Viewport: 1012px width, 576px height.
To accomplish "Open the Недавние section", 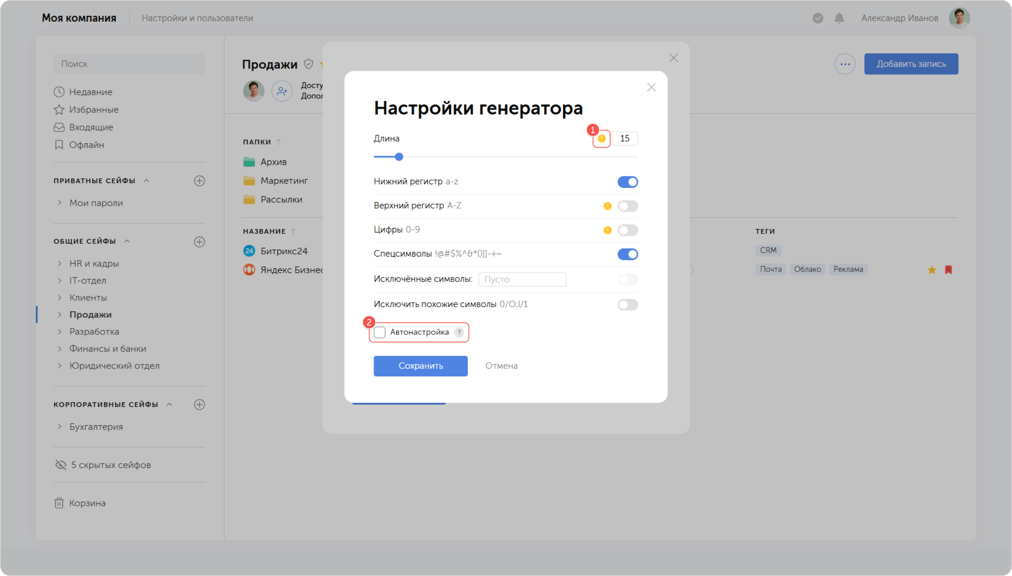I will 83,92.
